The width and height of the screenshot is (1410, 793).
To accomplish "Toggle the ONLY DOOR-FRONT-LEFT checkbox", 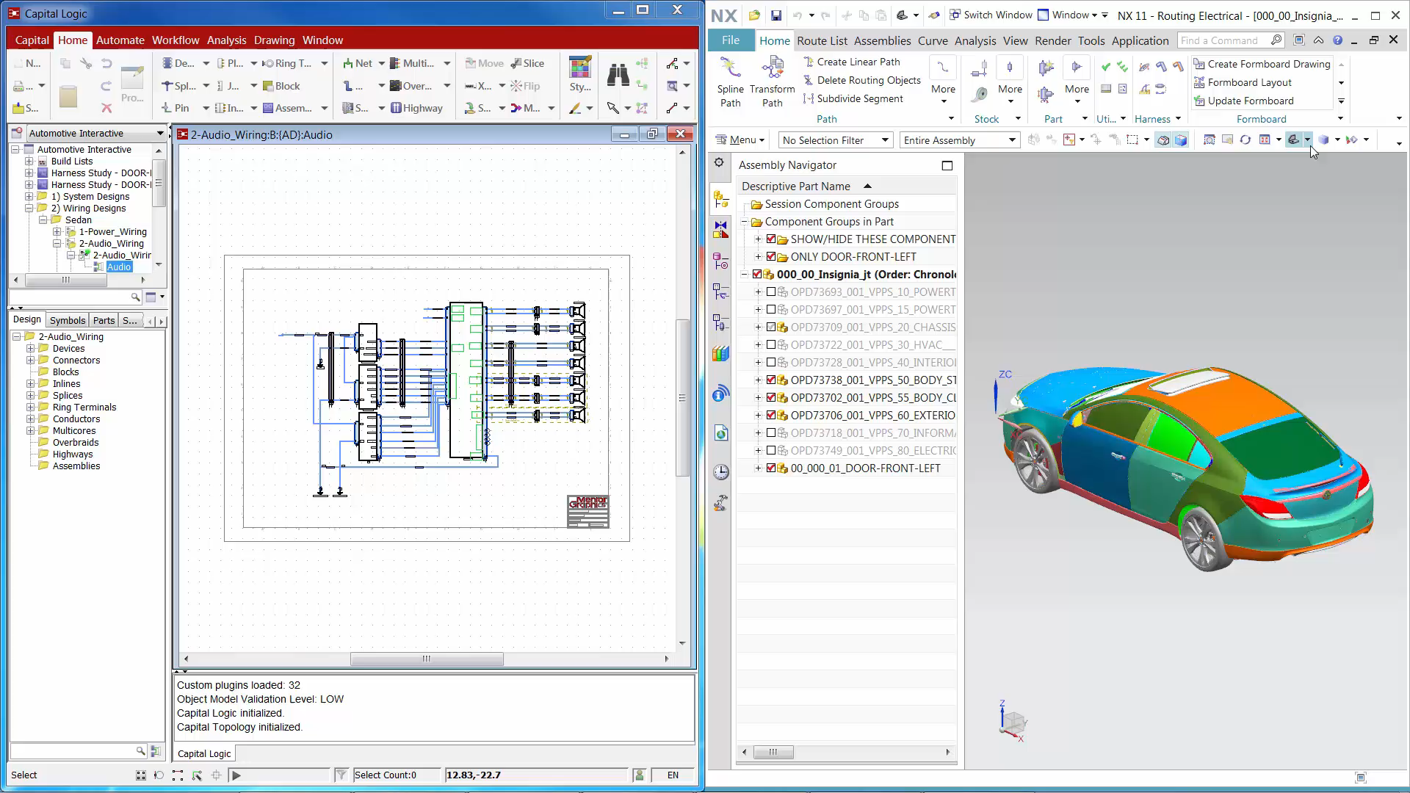I will (771, 256).
